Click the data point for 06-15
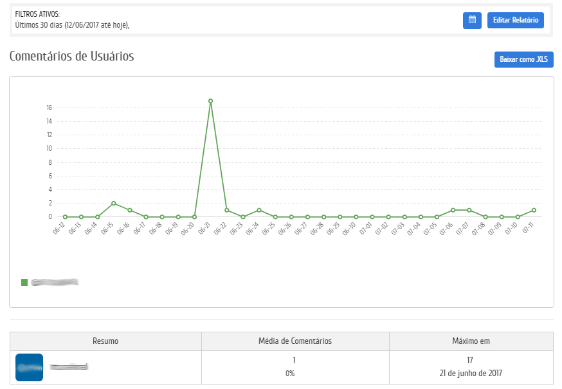 tap(113, 204)
